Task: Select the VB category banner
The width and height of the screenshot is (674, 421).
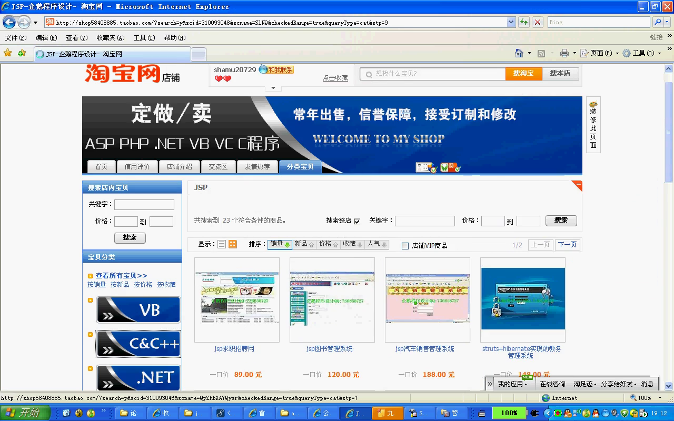Action: click(x=138, y=310)
